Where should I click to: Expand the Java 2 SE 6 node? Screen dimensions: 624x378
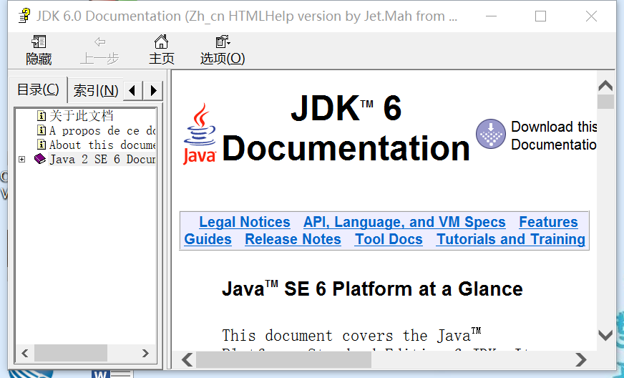[22, 160]
